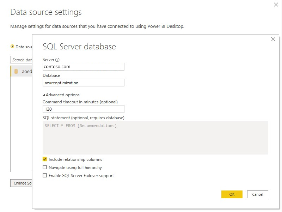This screenshot has width=282, height=212.
Task: Click the Server info icon
Action: point(57,60)
